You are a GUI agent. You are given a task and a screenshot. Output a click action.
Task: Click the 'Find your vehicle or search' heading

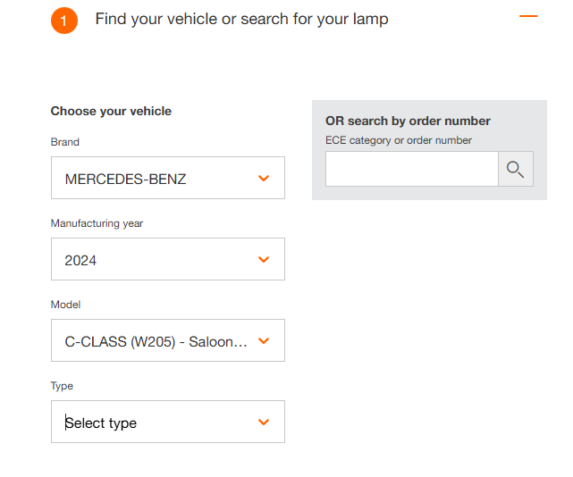pyautogui.click(x=241, y=19)
